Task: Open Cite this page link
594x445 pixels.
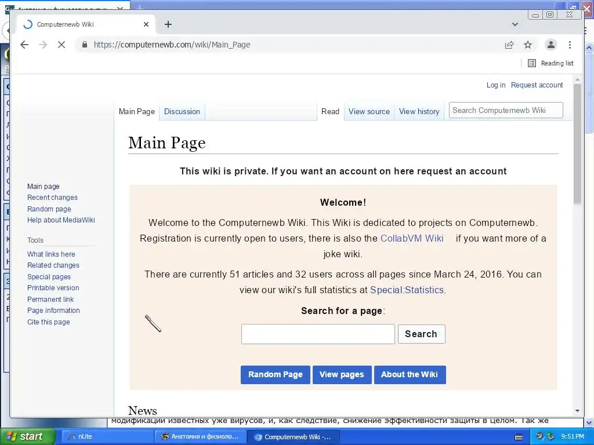Action: [49, 322]
